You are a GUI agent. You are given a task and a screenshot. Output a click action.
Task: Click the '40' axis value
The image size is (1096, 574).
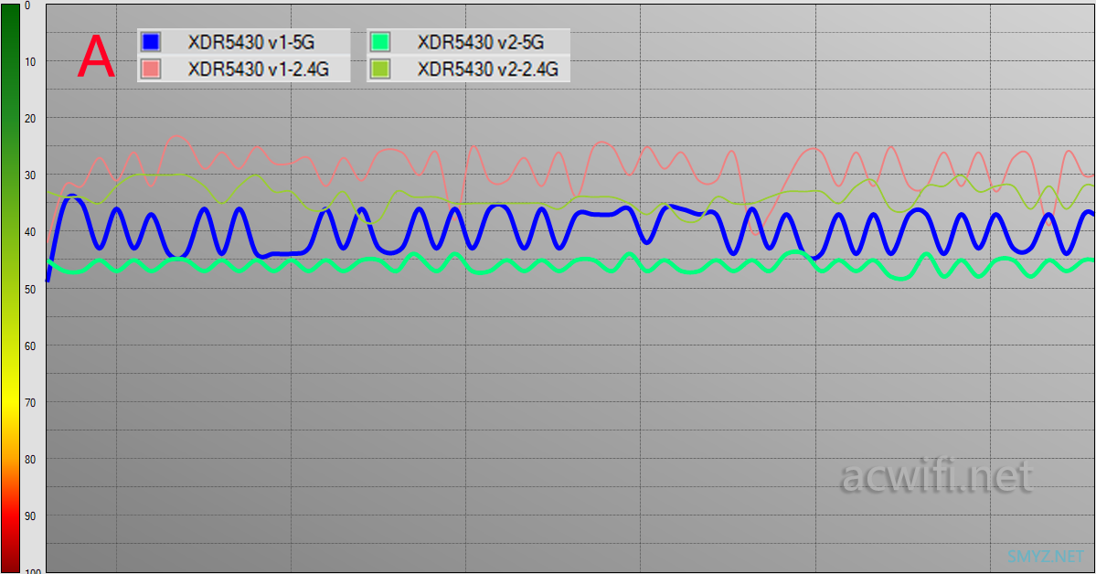[x=30, y=231]
